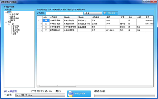Image resolution: width=158 pixels, height=99 pixels.
Task: Sort by the 材质 column header
Action: [x=141, y=17]
